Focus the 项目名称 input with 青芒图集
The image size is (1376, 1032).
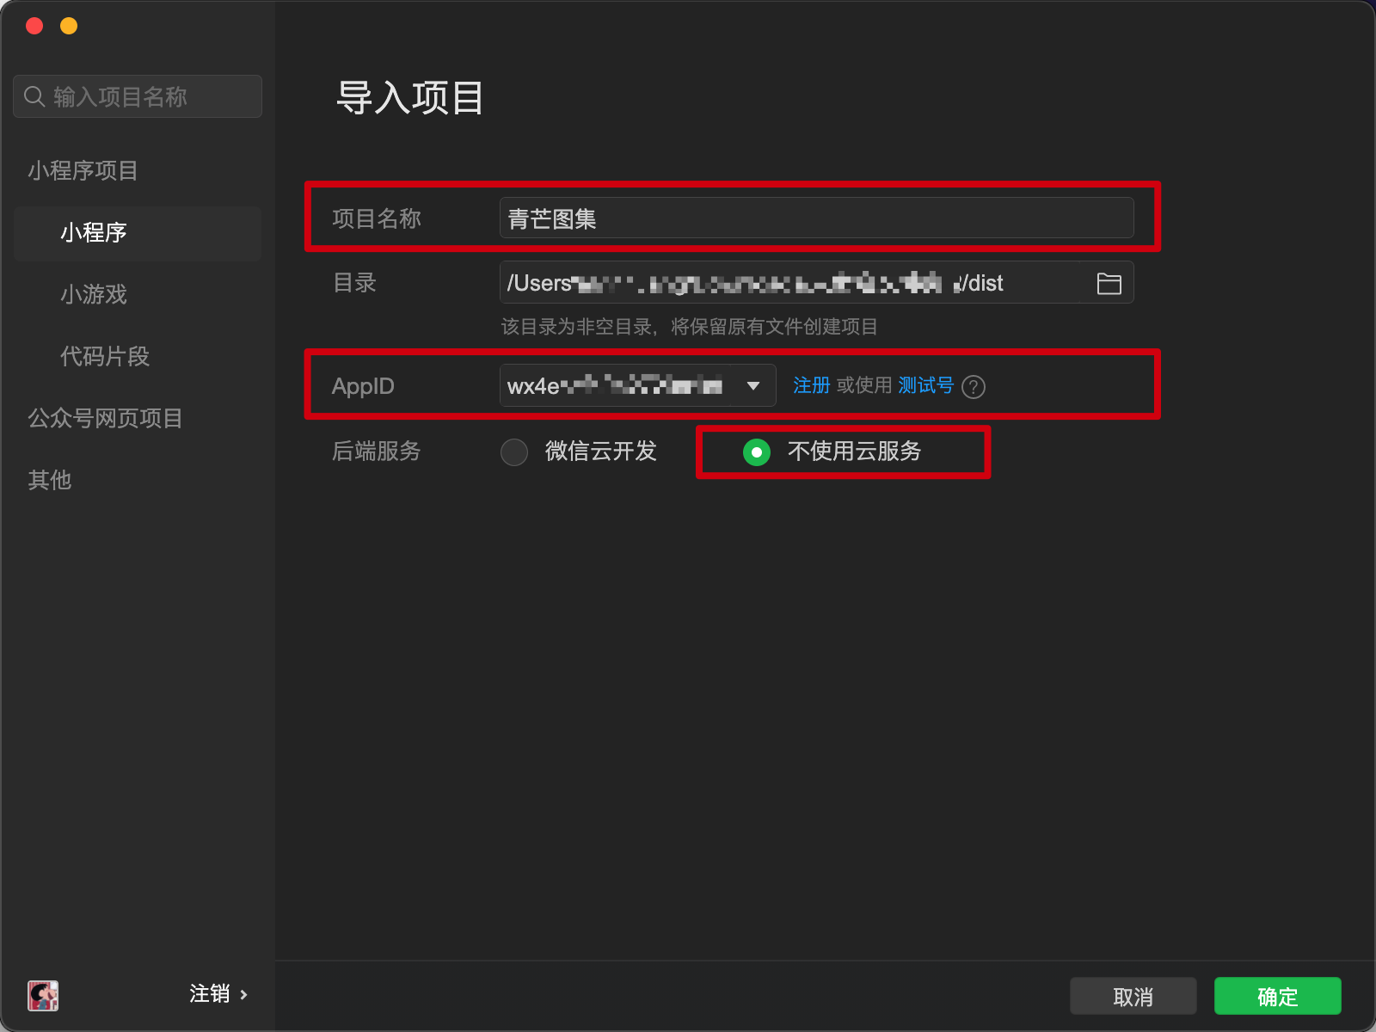tap(816, 218)
